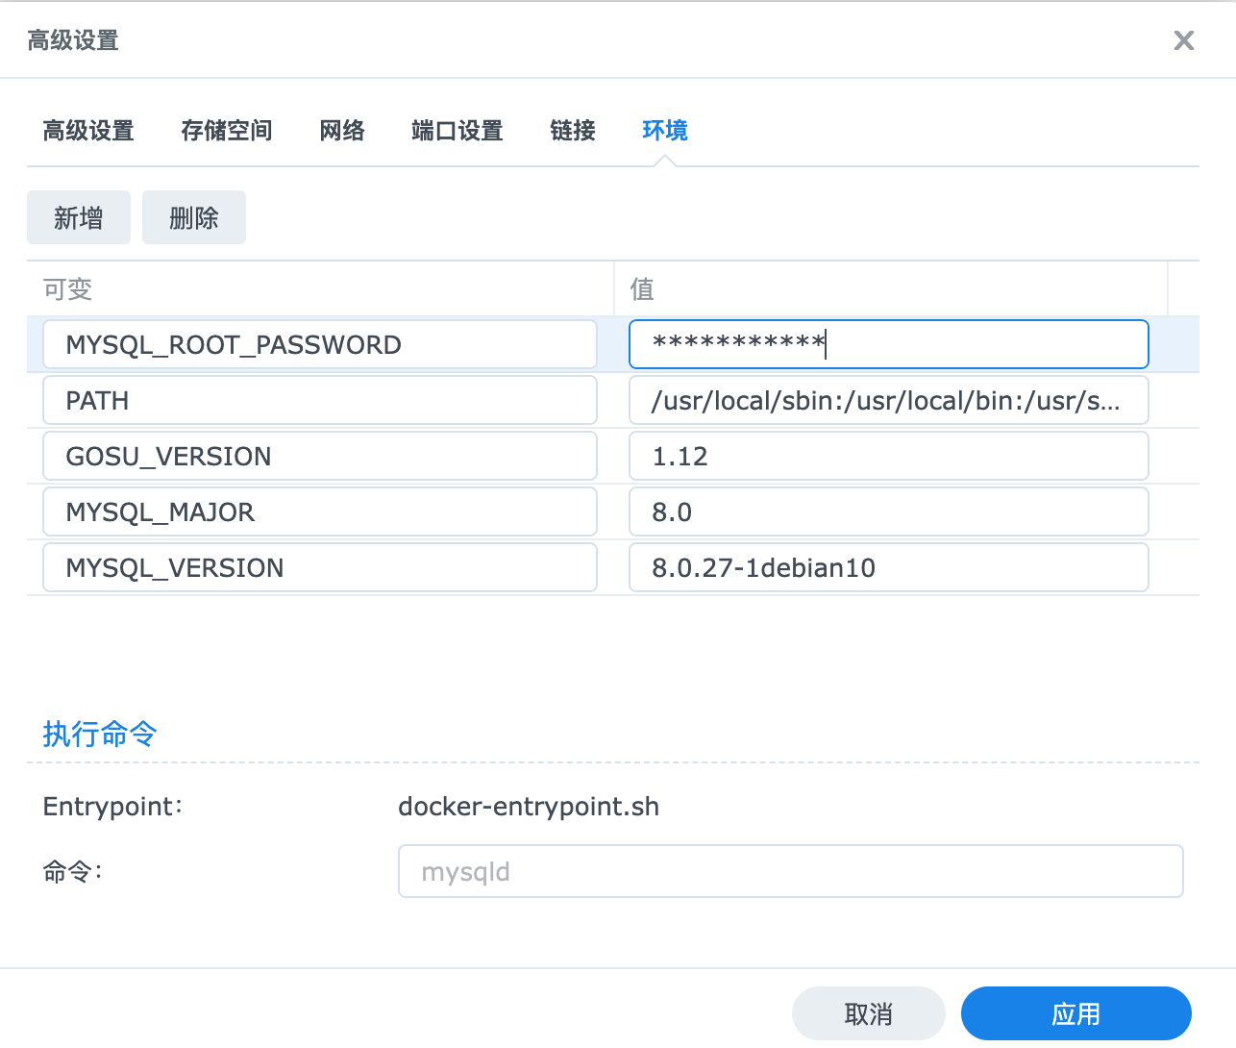
Task: Click the GOSU_VERSION variable name field
Action: 320,456
